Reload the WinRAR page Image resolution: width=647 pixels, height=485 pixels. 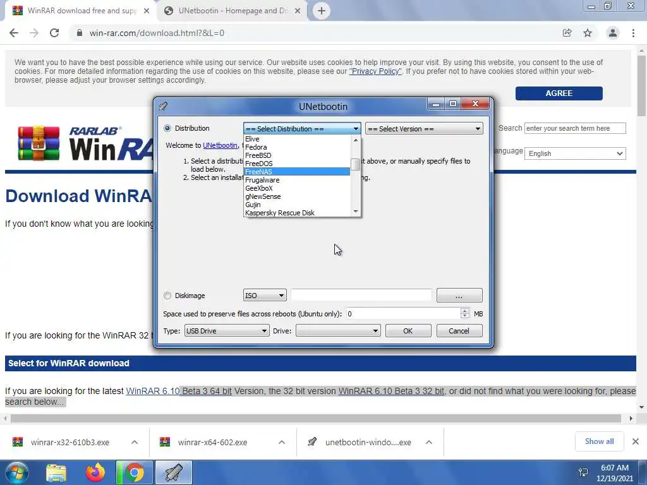54,33
